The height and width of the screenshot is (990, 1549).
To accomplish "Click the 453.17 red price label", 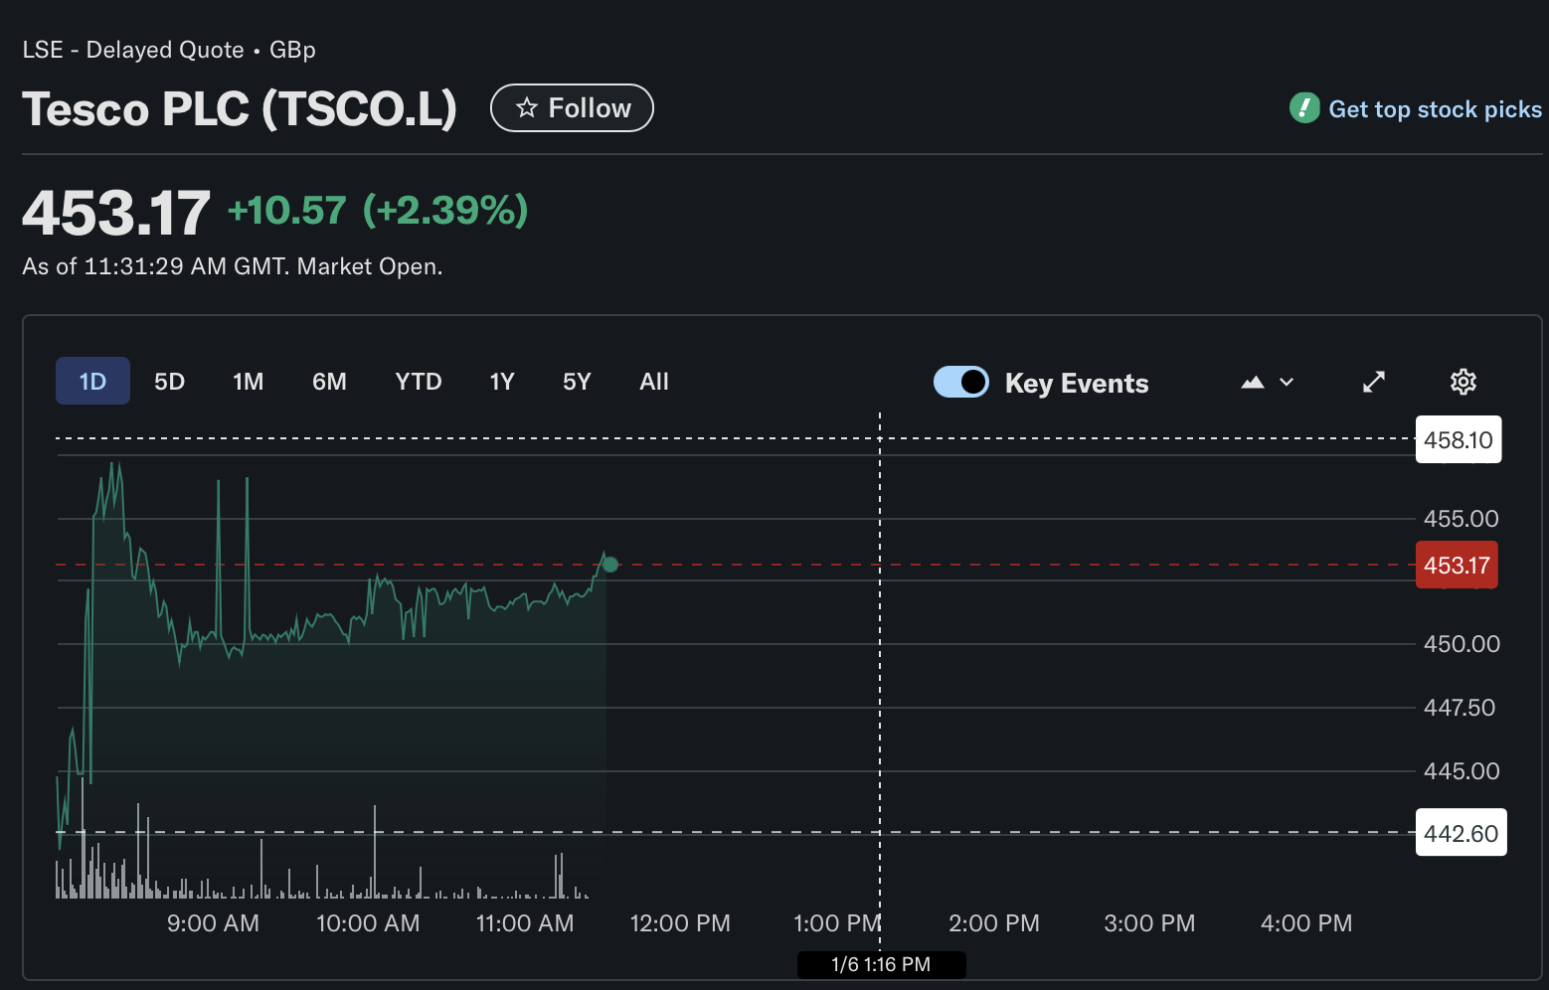I will pos(1457,566).
